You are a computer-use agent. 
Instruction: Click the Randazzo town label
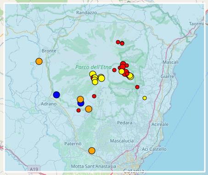pos(87,13)
